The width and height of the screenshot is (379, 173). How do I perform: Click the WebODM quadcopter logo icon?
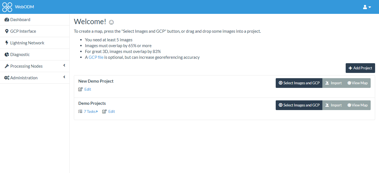point(7,7)
